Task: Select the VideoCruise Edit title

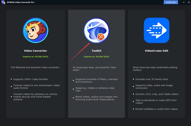Action: 157,51
